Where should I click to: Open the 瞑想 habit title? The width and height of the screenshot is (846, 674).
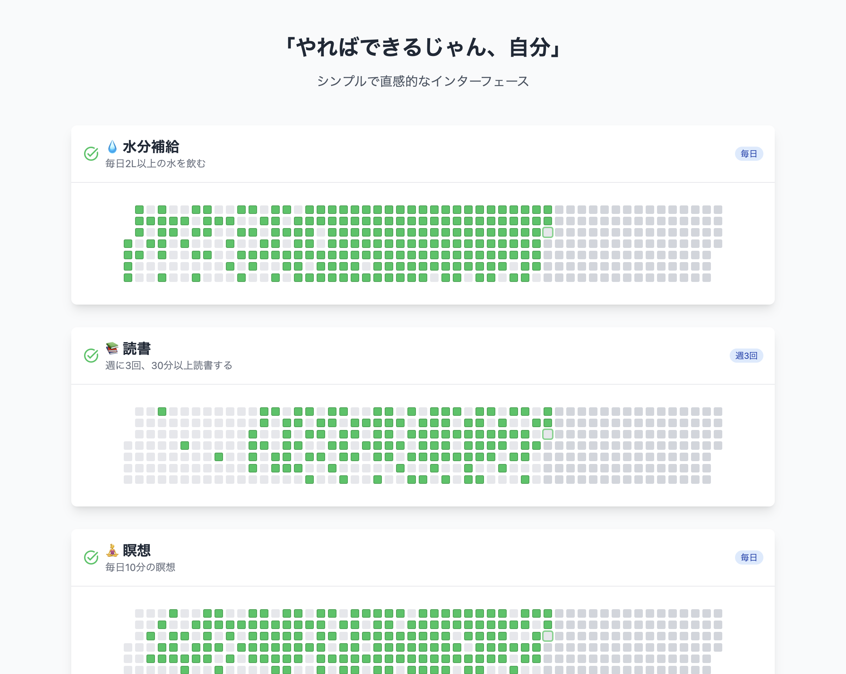click(x=137, y=550)
